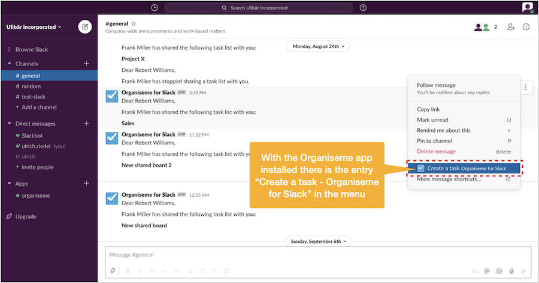Click the 11:32 PM timestamp
Screen dimensions: 539x283
199,135
